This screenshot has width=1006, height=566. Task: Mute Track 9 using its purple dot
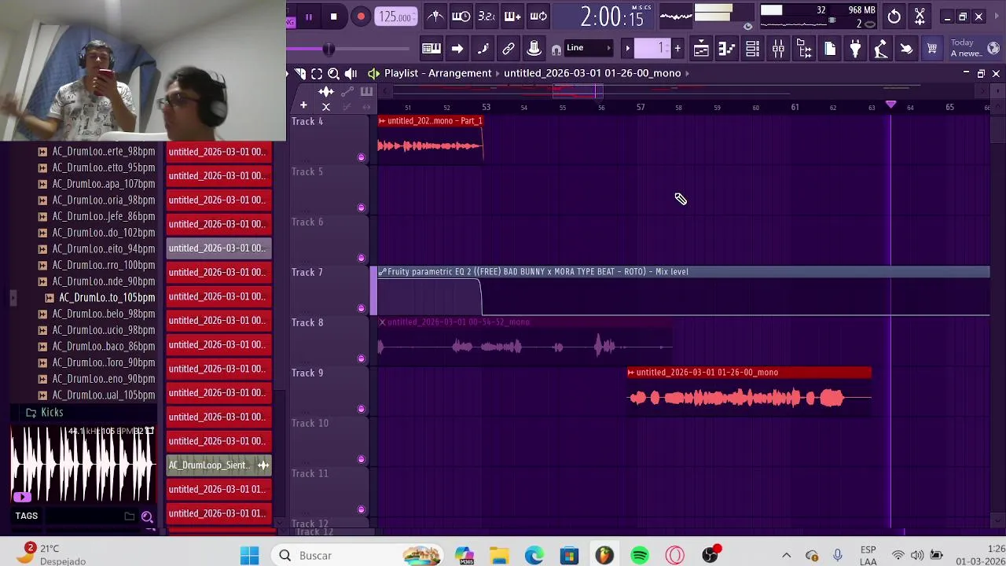(361, 409)
